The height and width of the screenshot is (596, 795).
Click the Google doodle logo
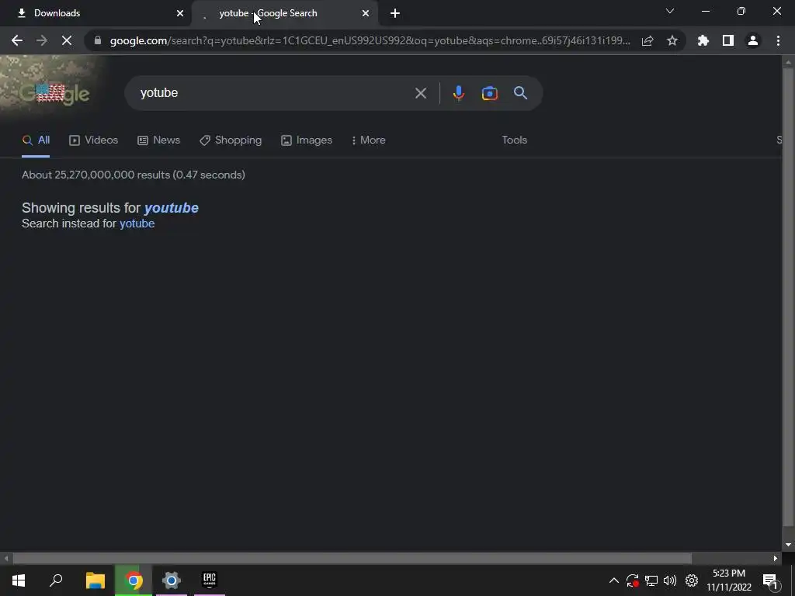[x=54, y=93]
